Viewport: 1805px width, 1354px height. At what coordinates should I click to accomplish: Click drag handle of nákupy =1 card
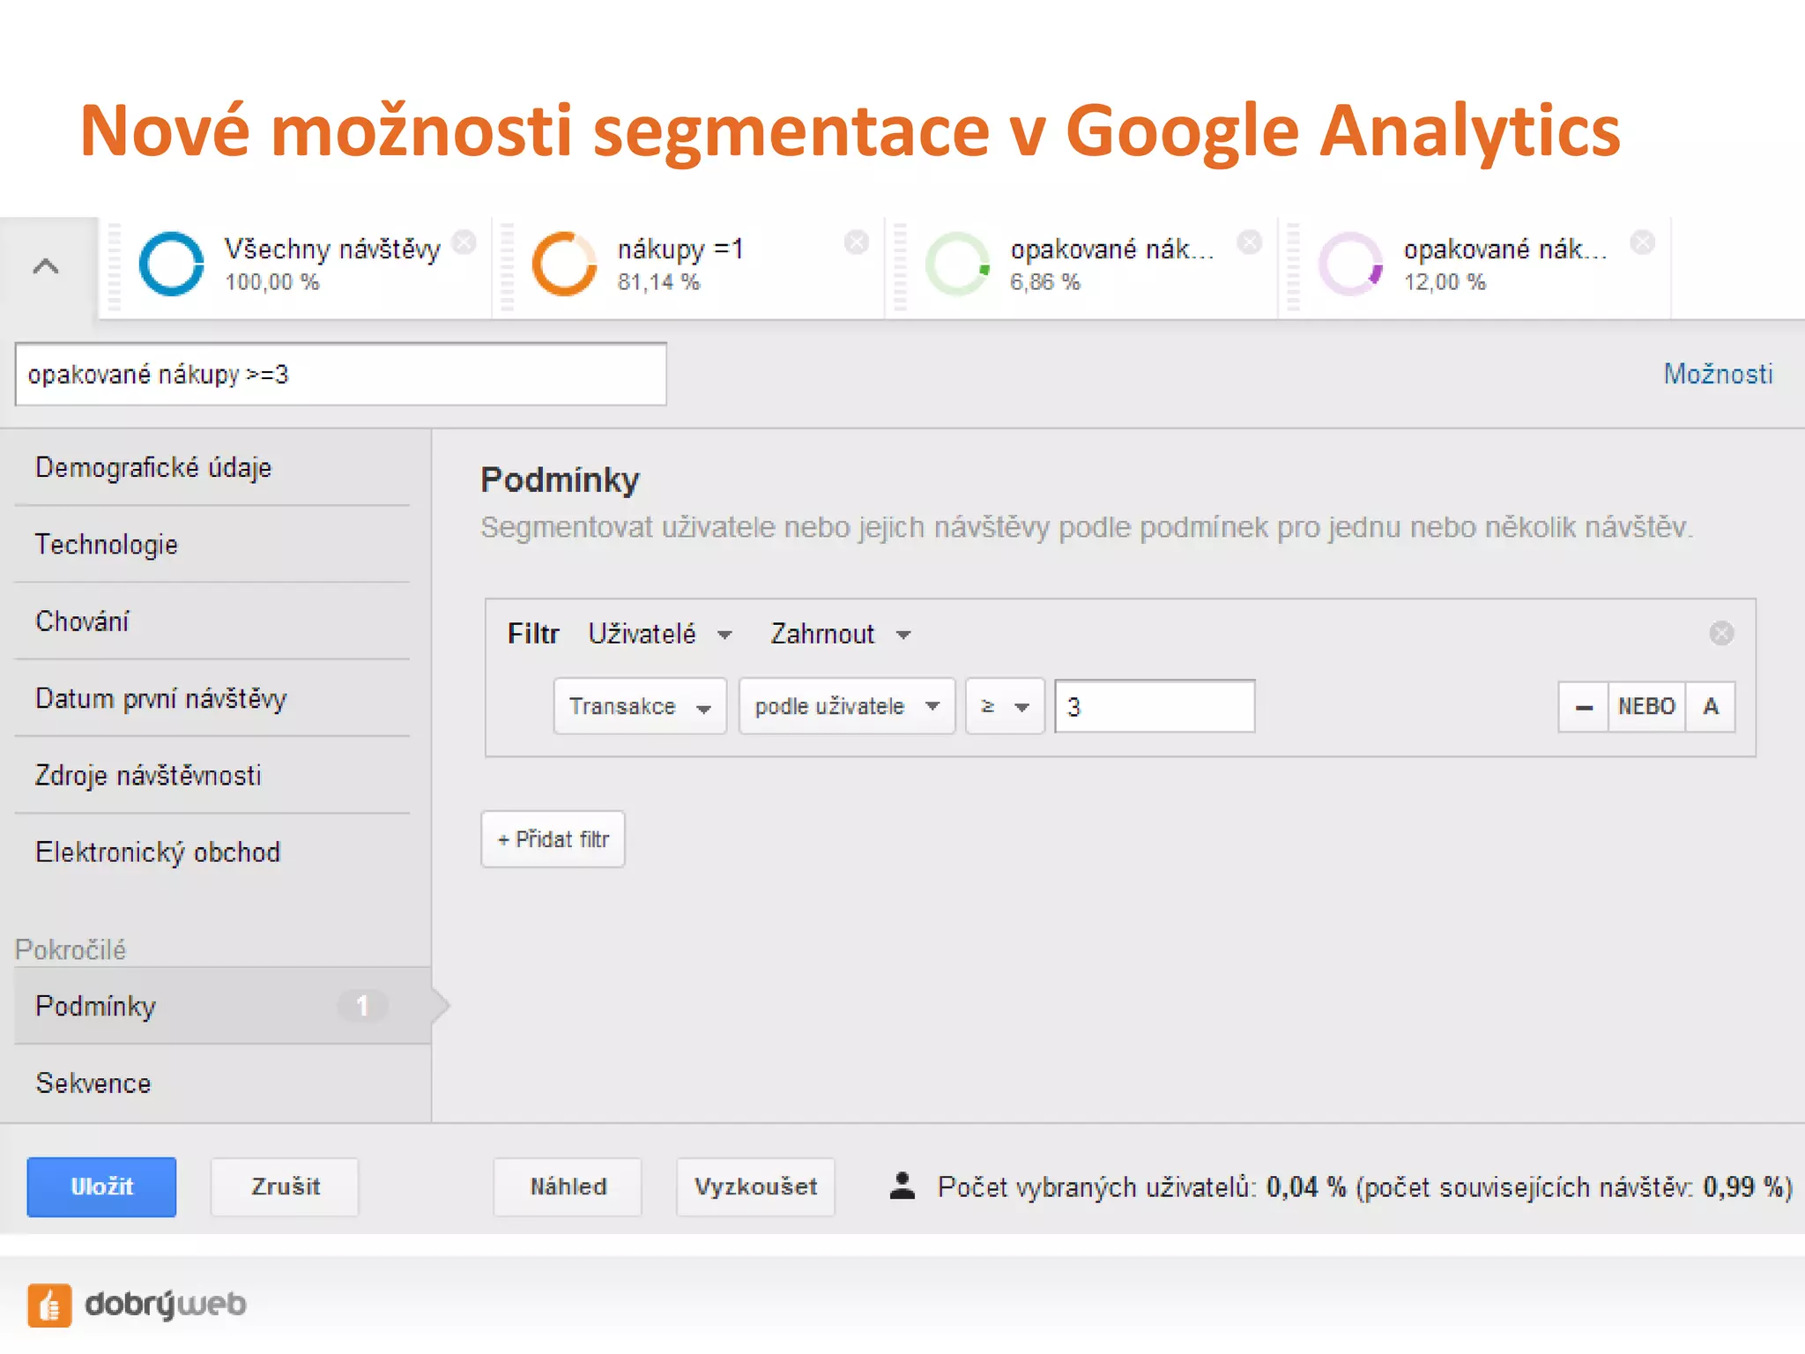tap(507, 267)
